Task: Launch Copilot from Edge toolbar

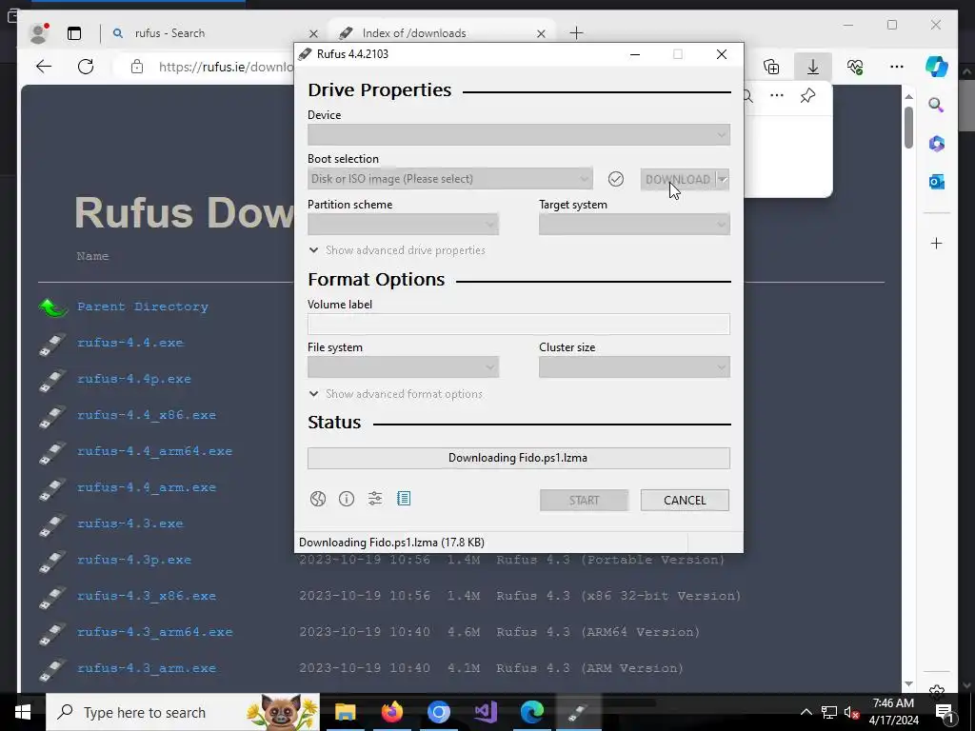Action: (x=937, y=67)
